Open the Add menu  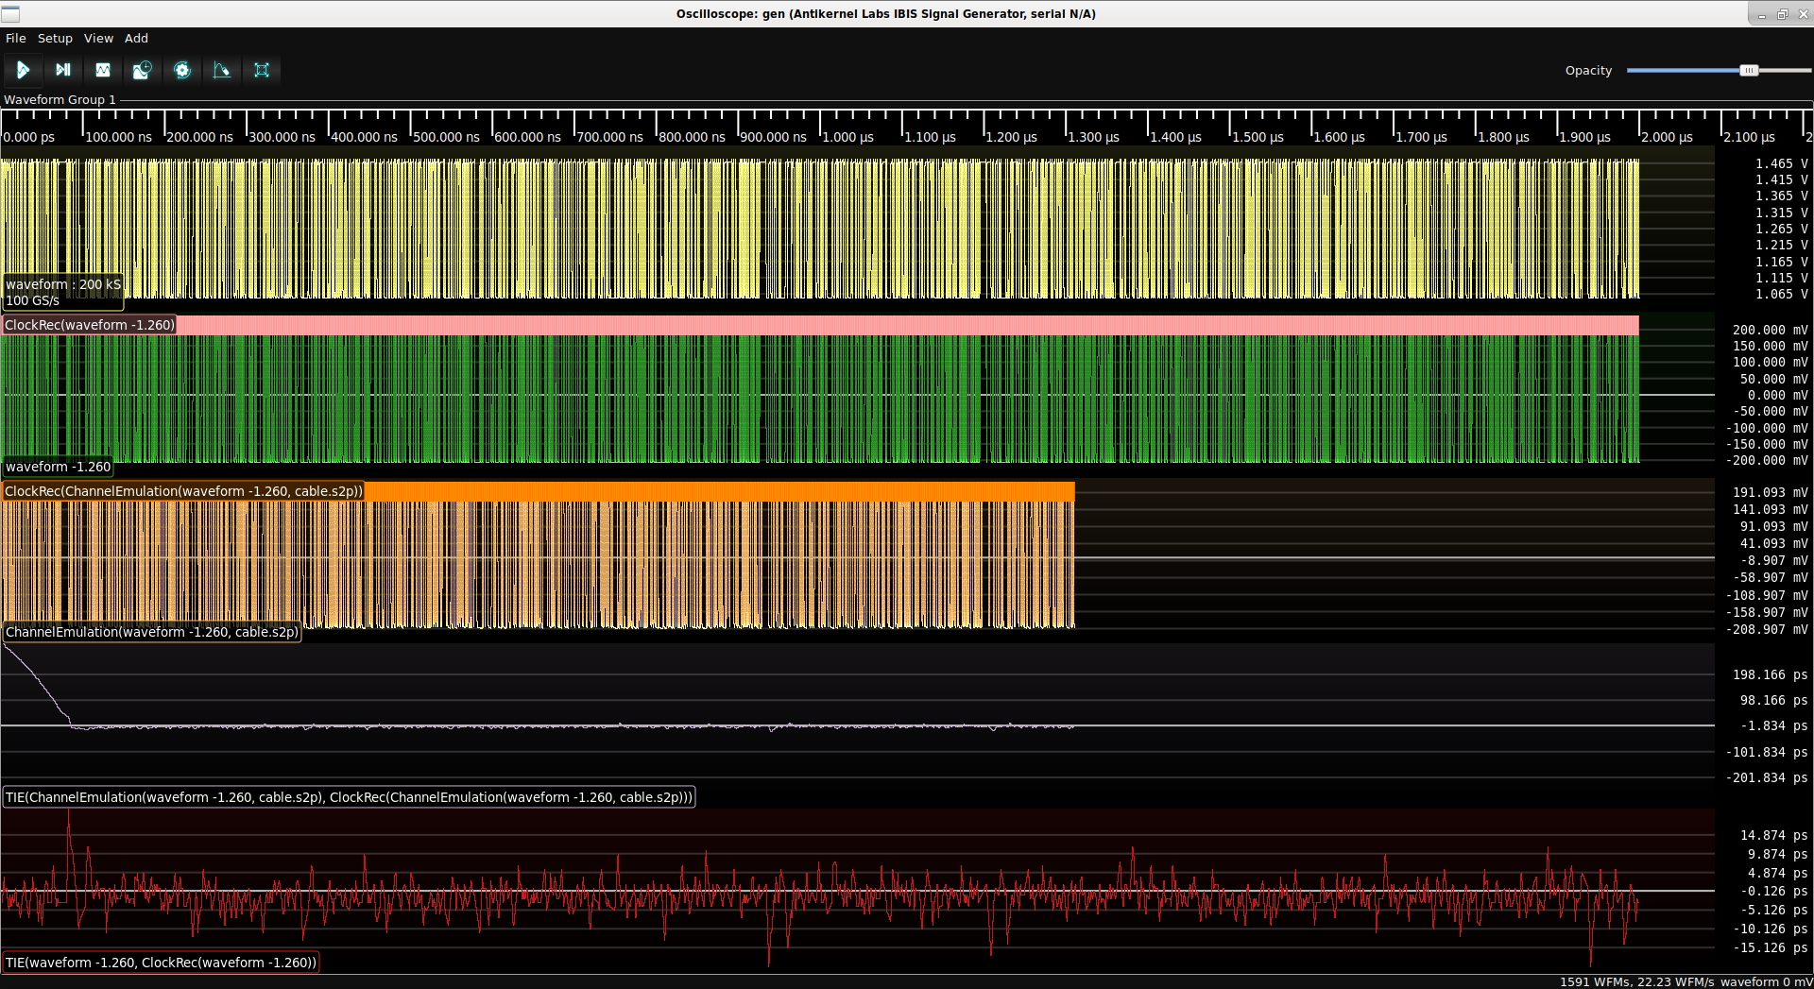click(136, 39)
